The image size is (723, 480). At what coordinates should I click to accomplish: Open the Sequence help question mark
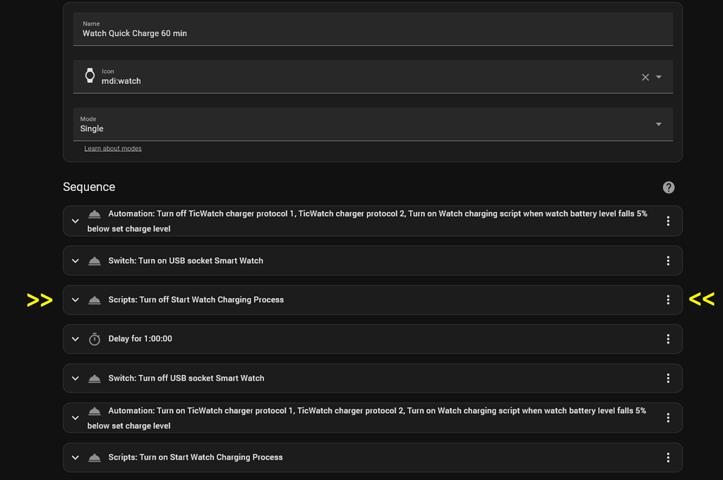(x=668, y=187)
